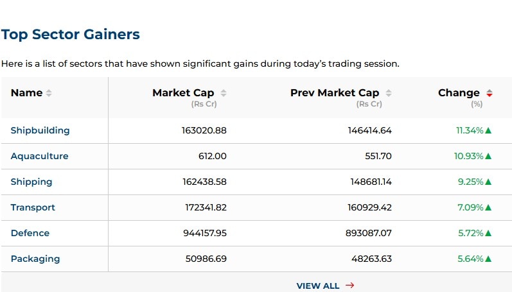This screenshot has height=292, width=512.
Task: Click the Packaging sector name
Action: point(35,259)
